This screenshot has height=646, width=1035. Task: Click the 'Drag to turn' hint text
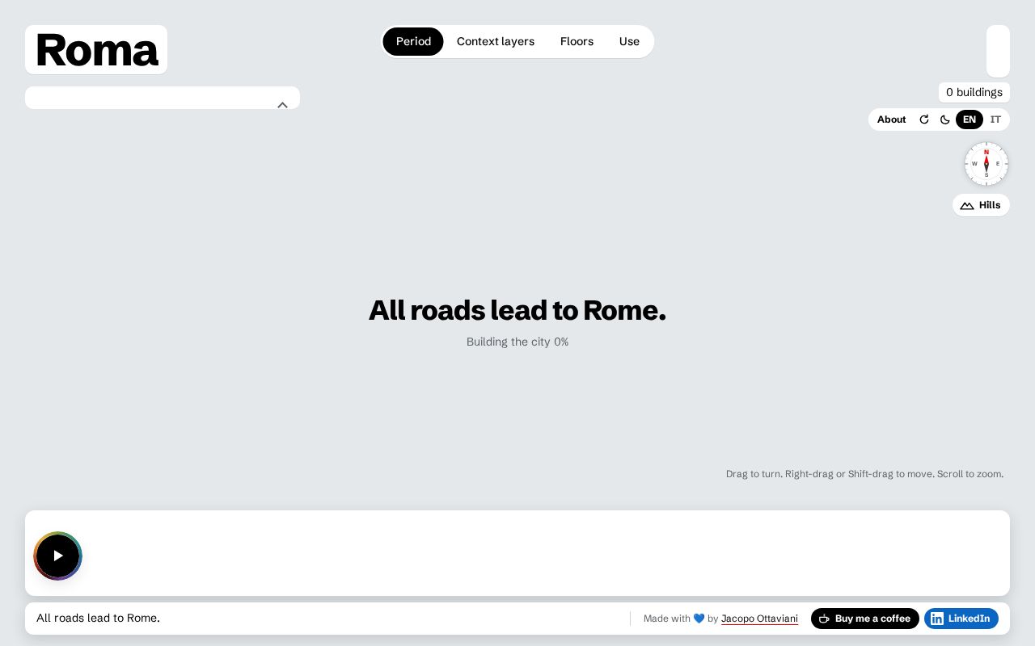coord(864,474)
